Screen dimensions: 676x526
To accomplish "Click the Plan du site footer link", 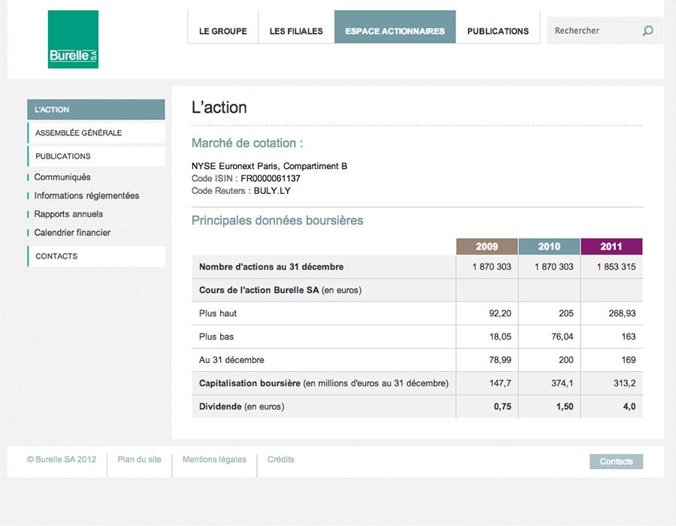I will click(x=139, y=460).
